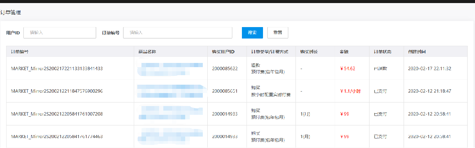Click user ID 2000014933 in order ending 1007208

tap(225, 114)
